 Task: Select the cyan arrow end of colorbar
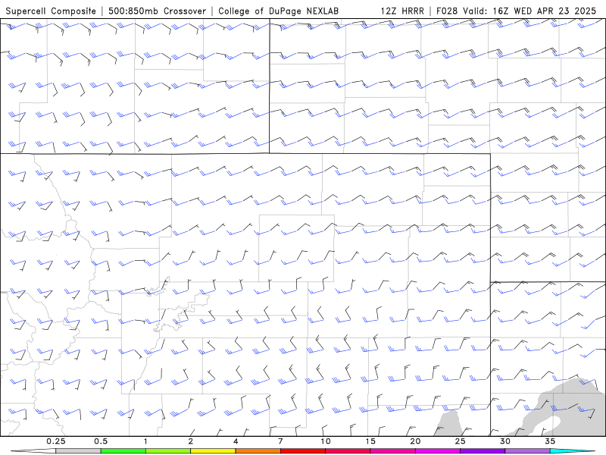pyautogui.click(x=572, y=451)
